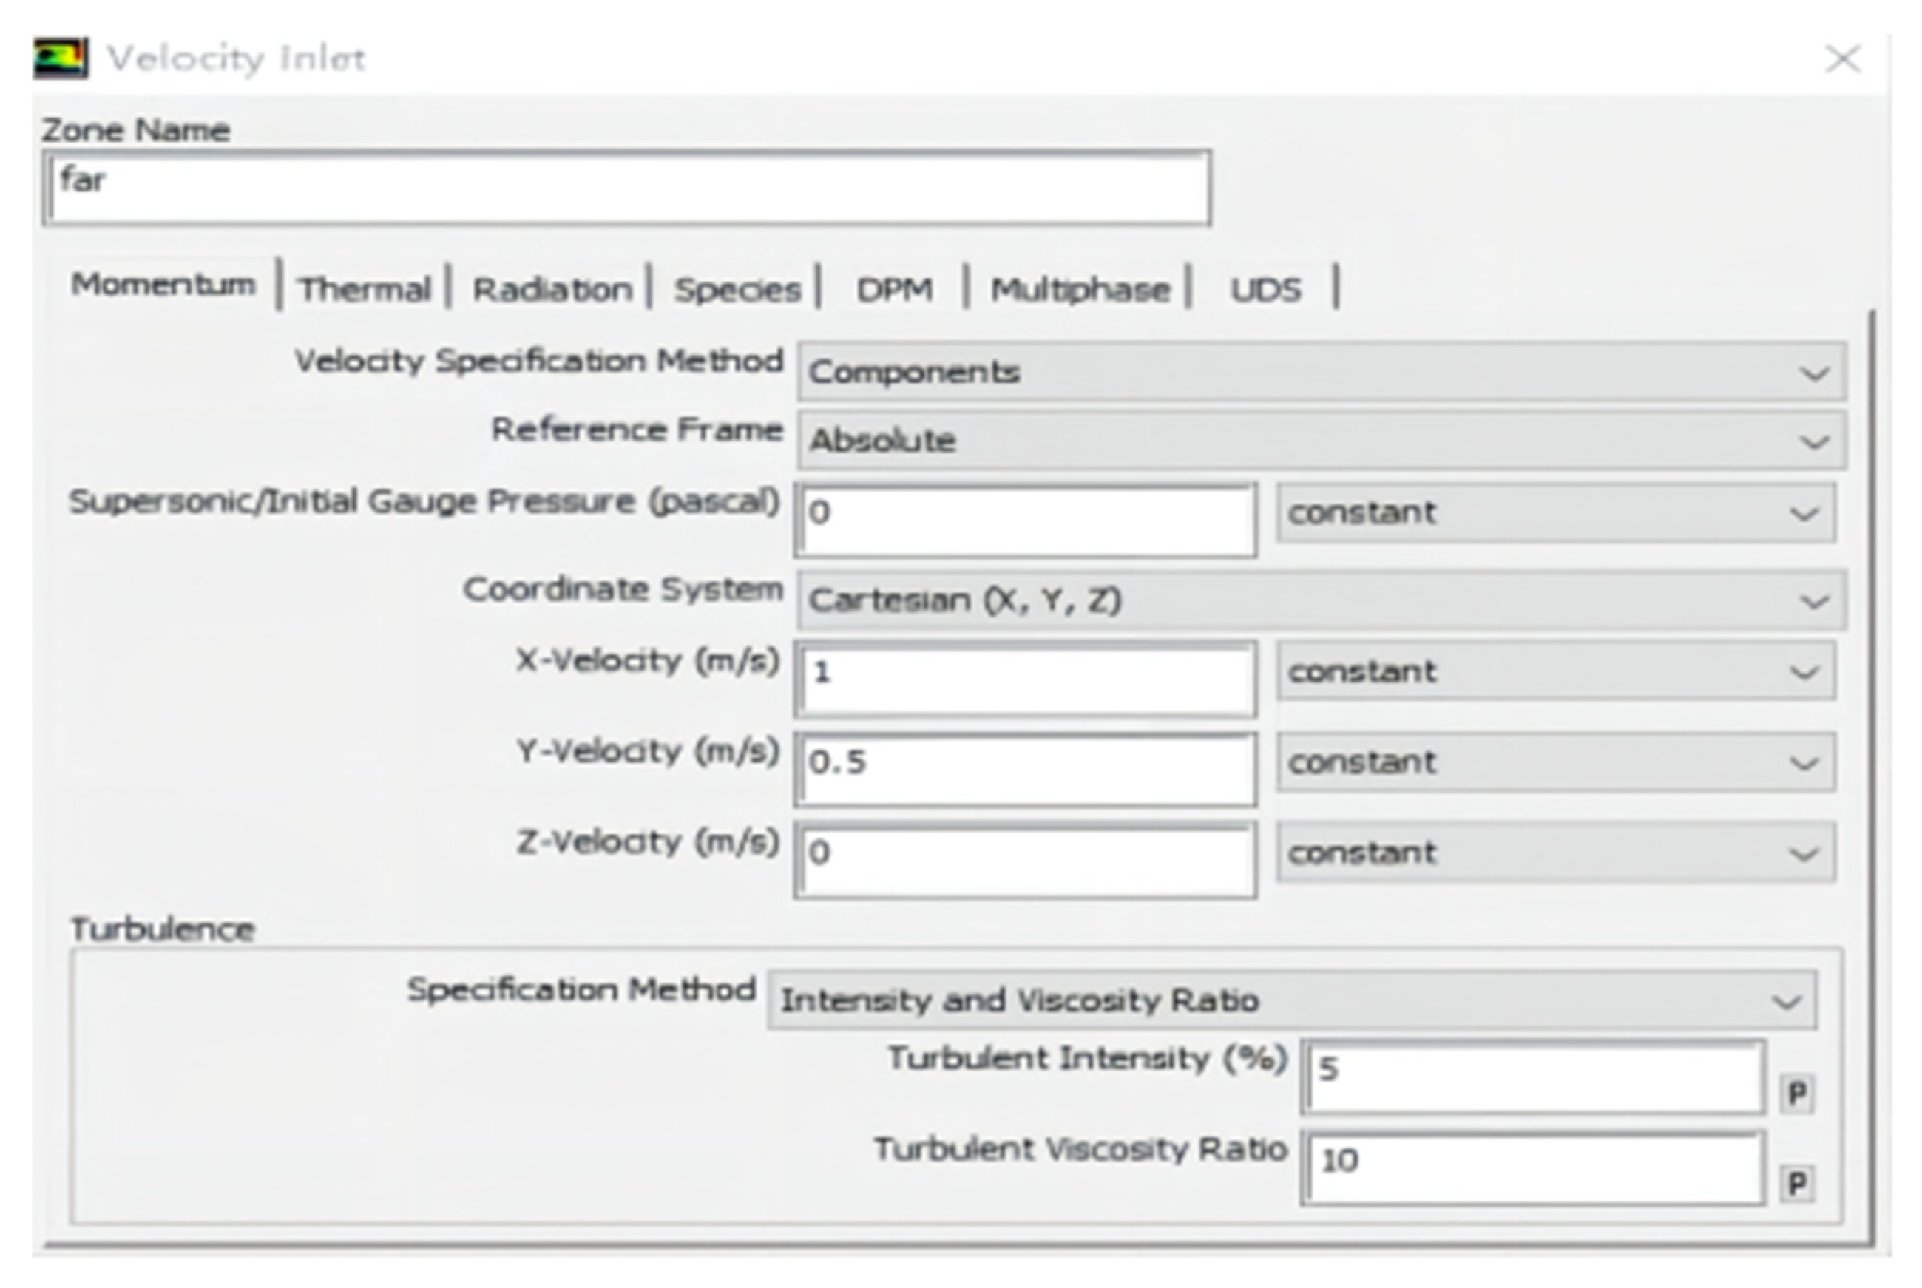The image size is (1922, 1288).
Task: Expand the Reference Frame dropdown
Action: click(x=1321, y=441)
